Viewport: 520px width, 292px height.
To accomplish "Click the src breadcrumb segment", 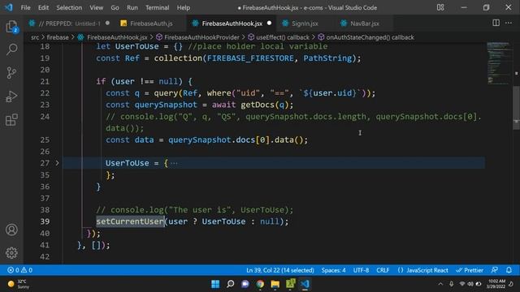I will pyautogui.click(x=35, y=37).
